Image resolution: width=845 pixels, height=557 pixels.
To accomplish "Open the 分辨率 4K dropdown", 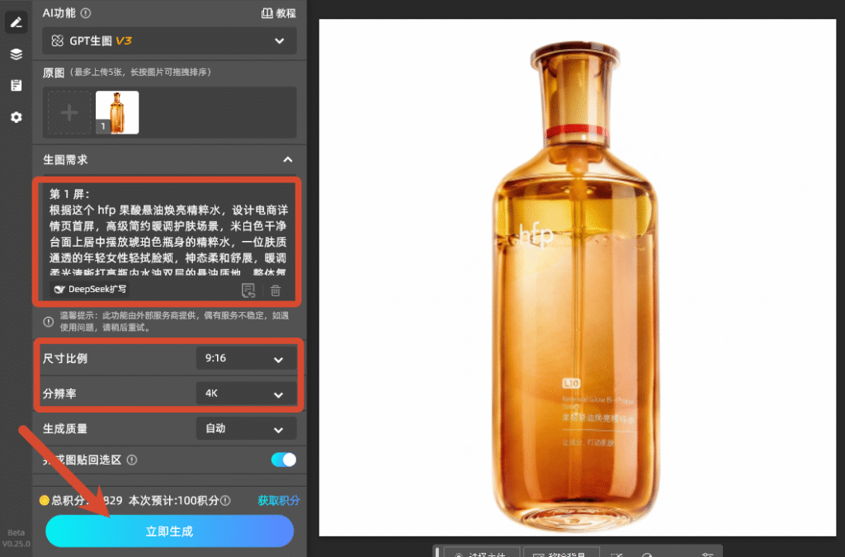I will coord(246,394).
